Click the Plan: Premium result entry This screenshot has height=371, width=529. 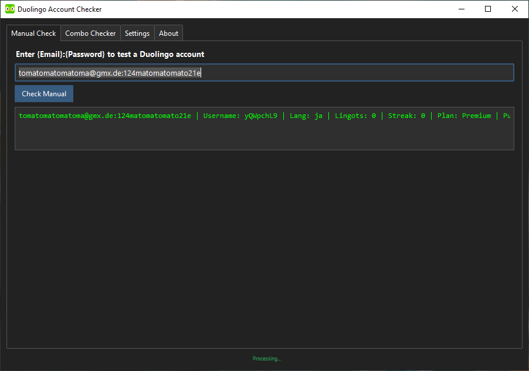[x=464, y=116]
